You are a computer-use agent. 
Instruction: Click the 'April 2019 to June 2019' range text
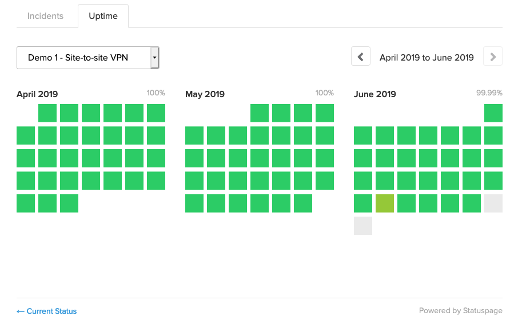pos(427,58)
